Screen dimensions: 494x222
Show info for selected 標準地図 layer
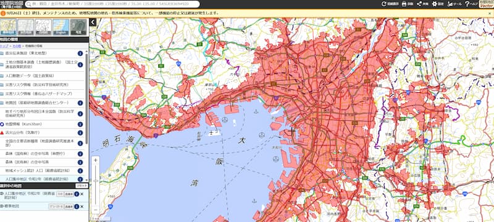[x=77, y=207]
